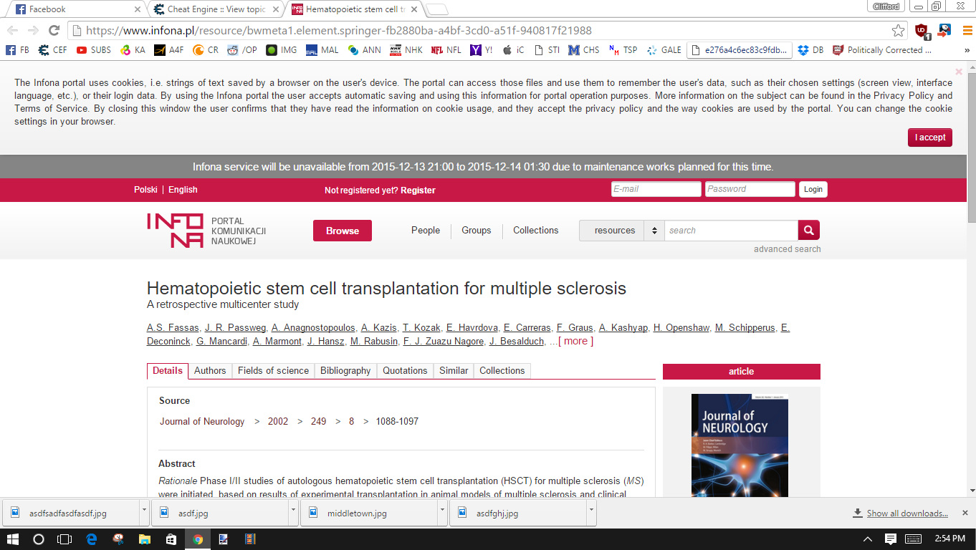Screen dimensions: 976x550
Task: Accept cookies with I accept button
Action: coord(930,137)
